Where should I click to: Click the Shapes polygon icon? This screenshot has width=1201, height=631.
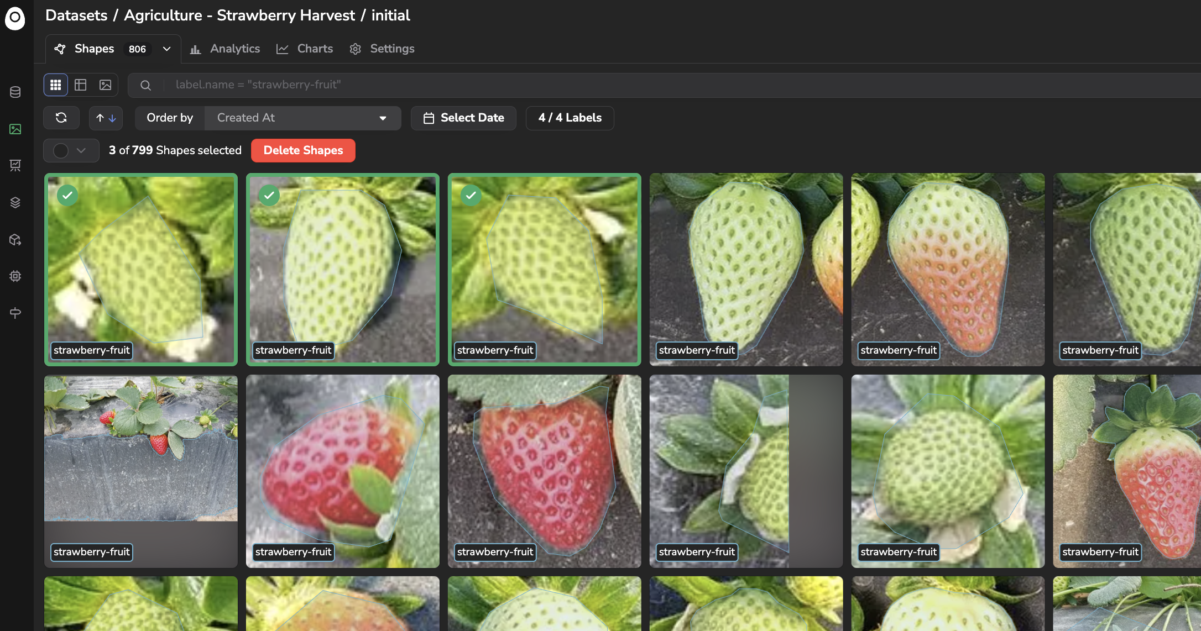[x=60, y=49]
